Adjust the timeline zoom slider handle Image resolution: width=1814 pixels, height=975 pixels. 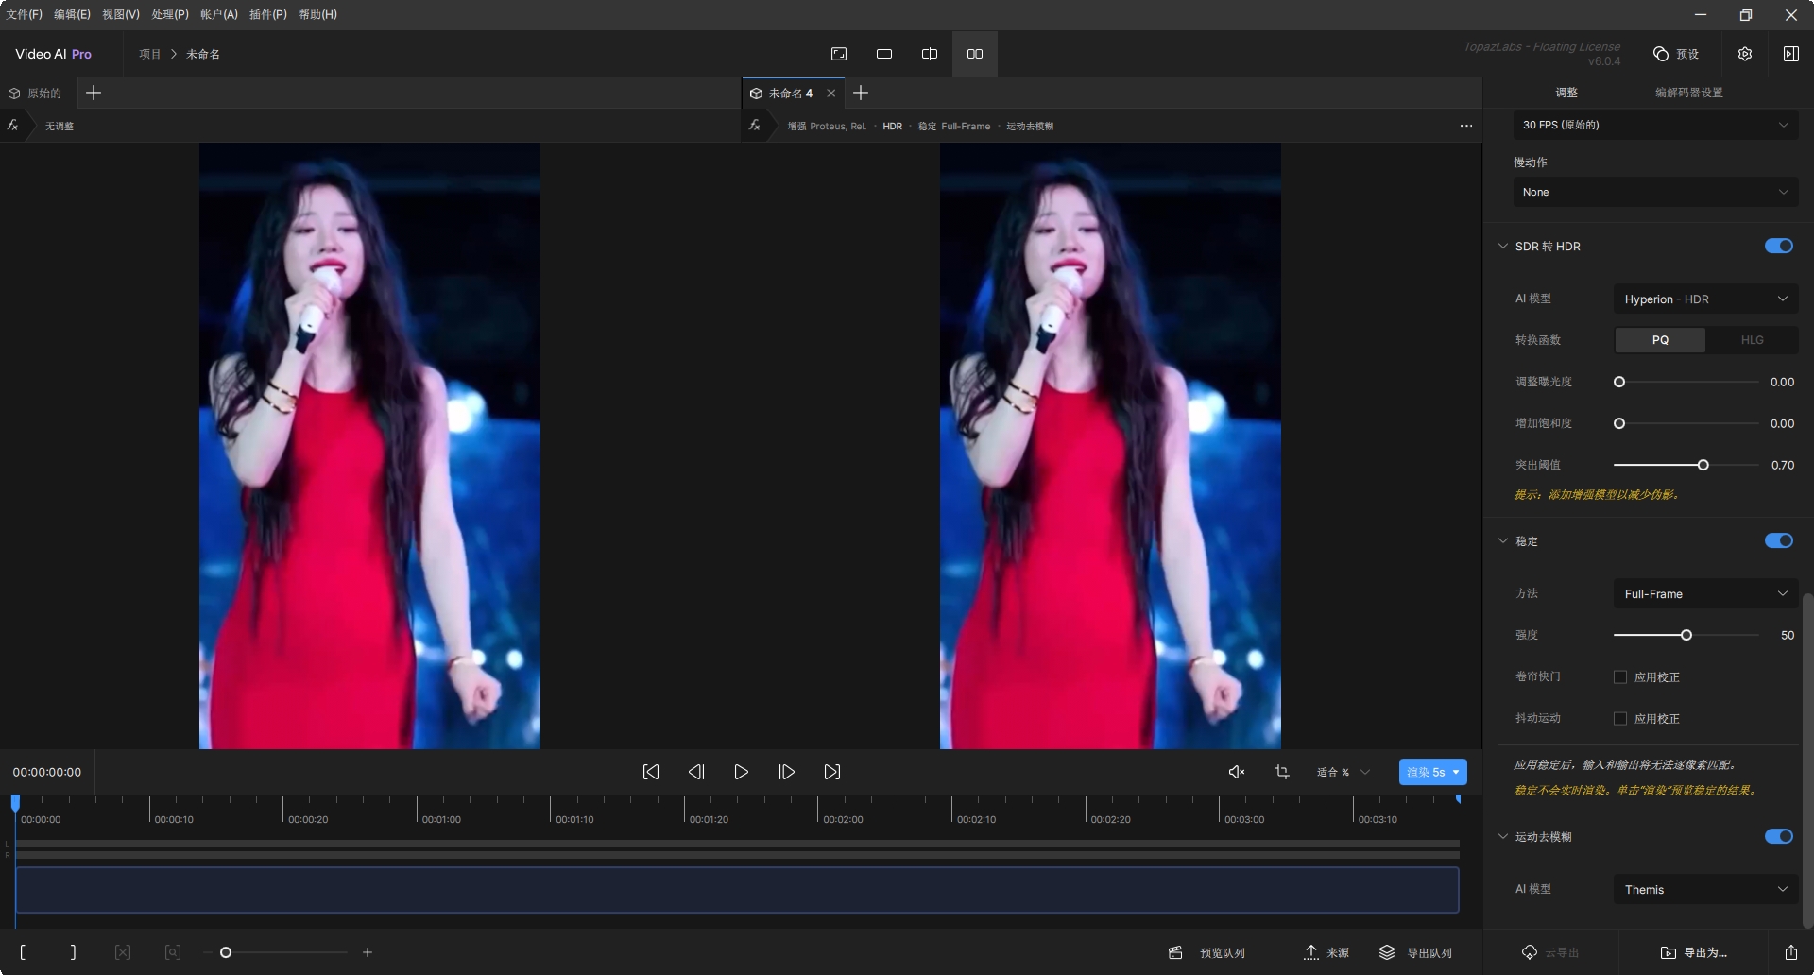[x=226, y=952]
